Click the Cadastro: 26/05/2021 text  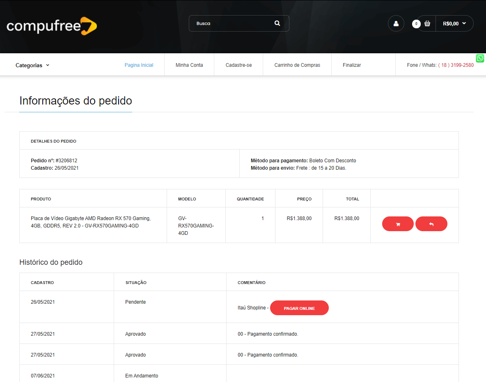[x=55, y=168]
